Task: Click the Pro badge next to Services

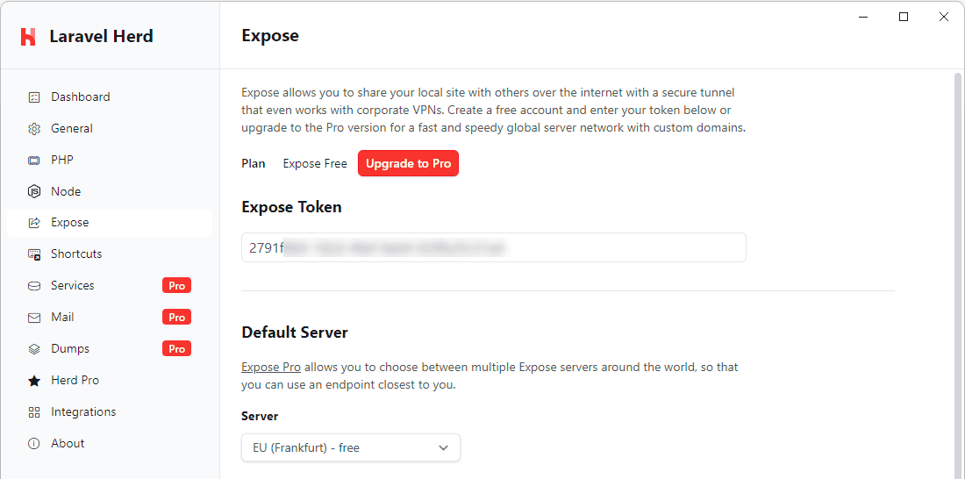Action: [x=176, y=286]
